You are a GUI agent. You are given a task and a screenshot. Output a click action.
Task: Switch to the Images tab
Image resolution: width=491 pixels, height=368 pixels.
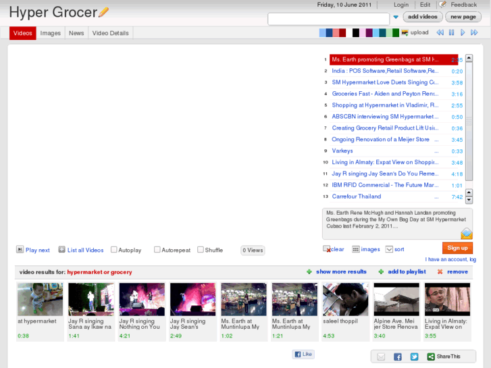tap(51, 33)
